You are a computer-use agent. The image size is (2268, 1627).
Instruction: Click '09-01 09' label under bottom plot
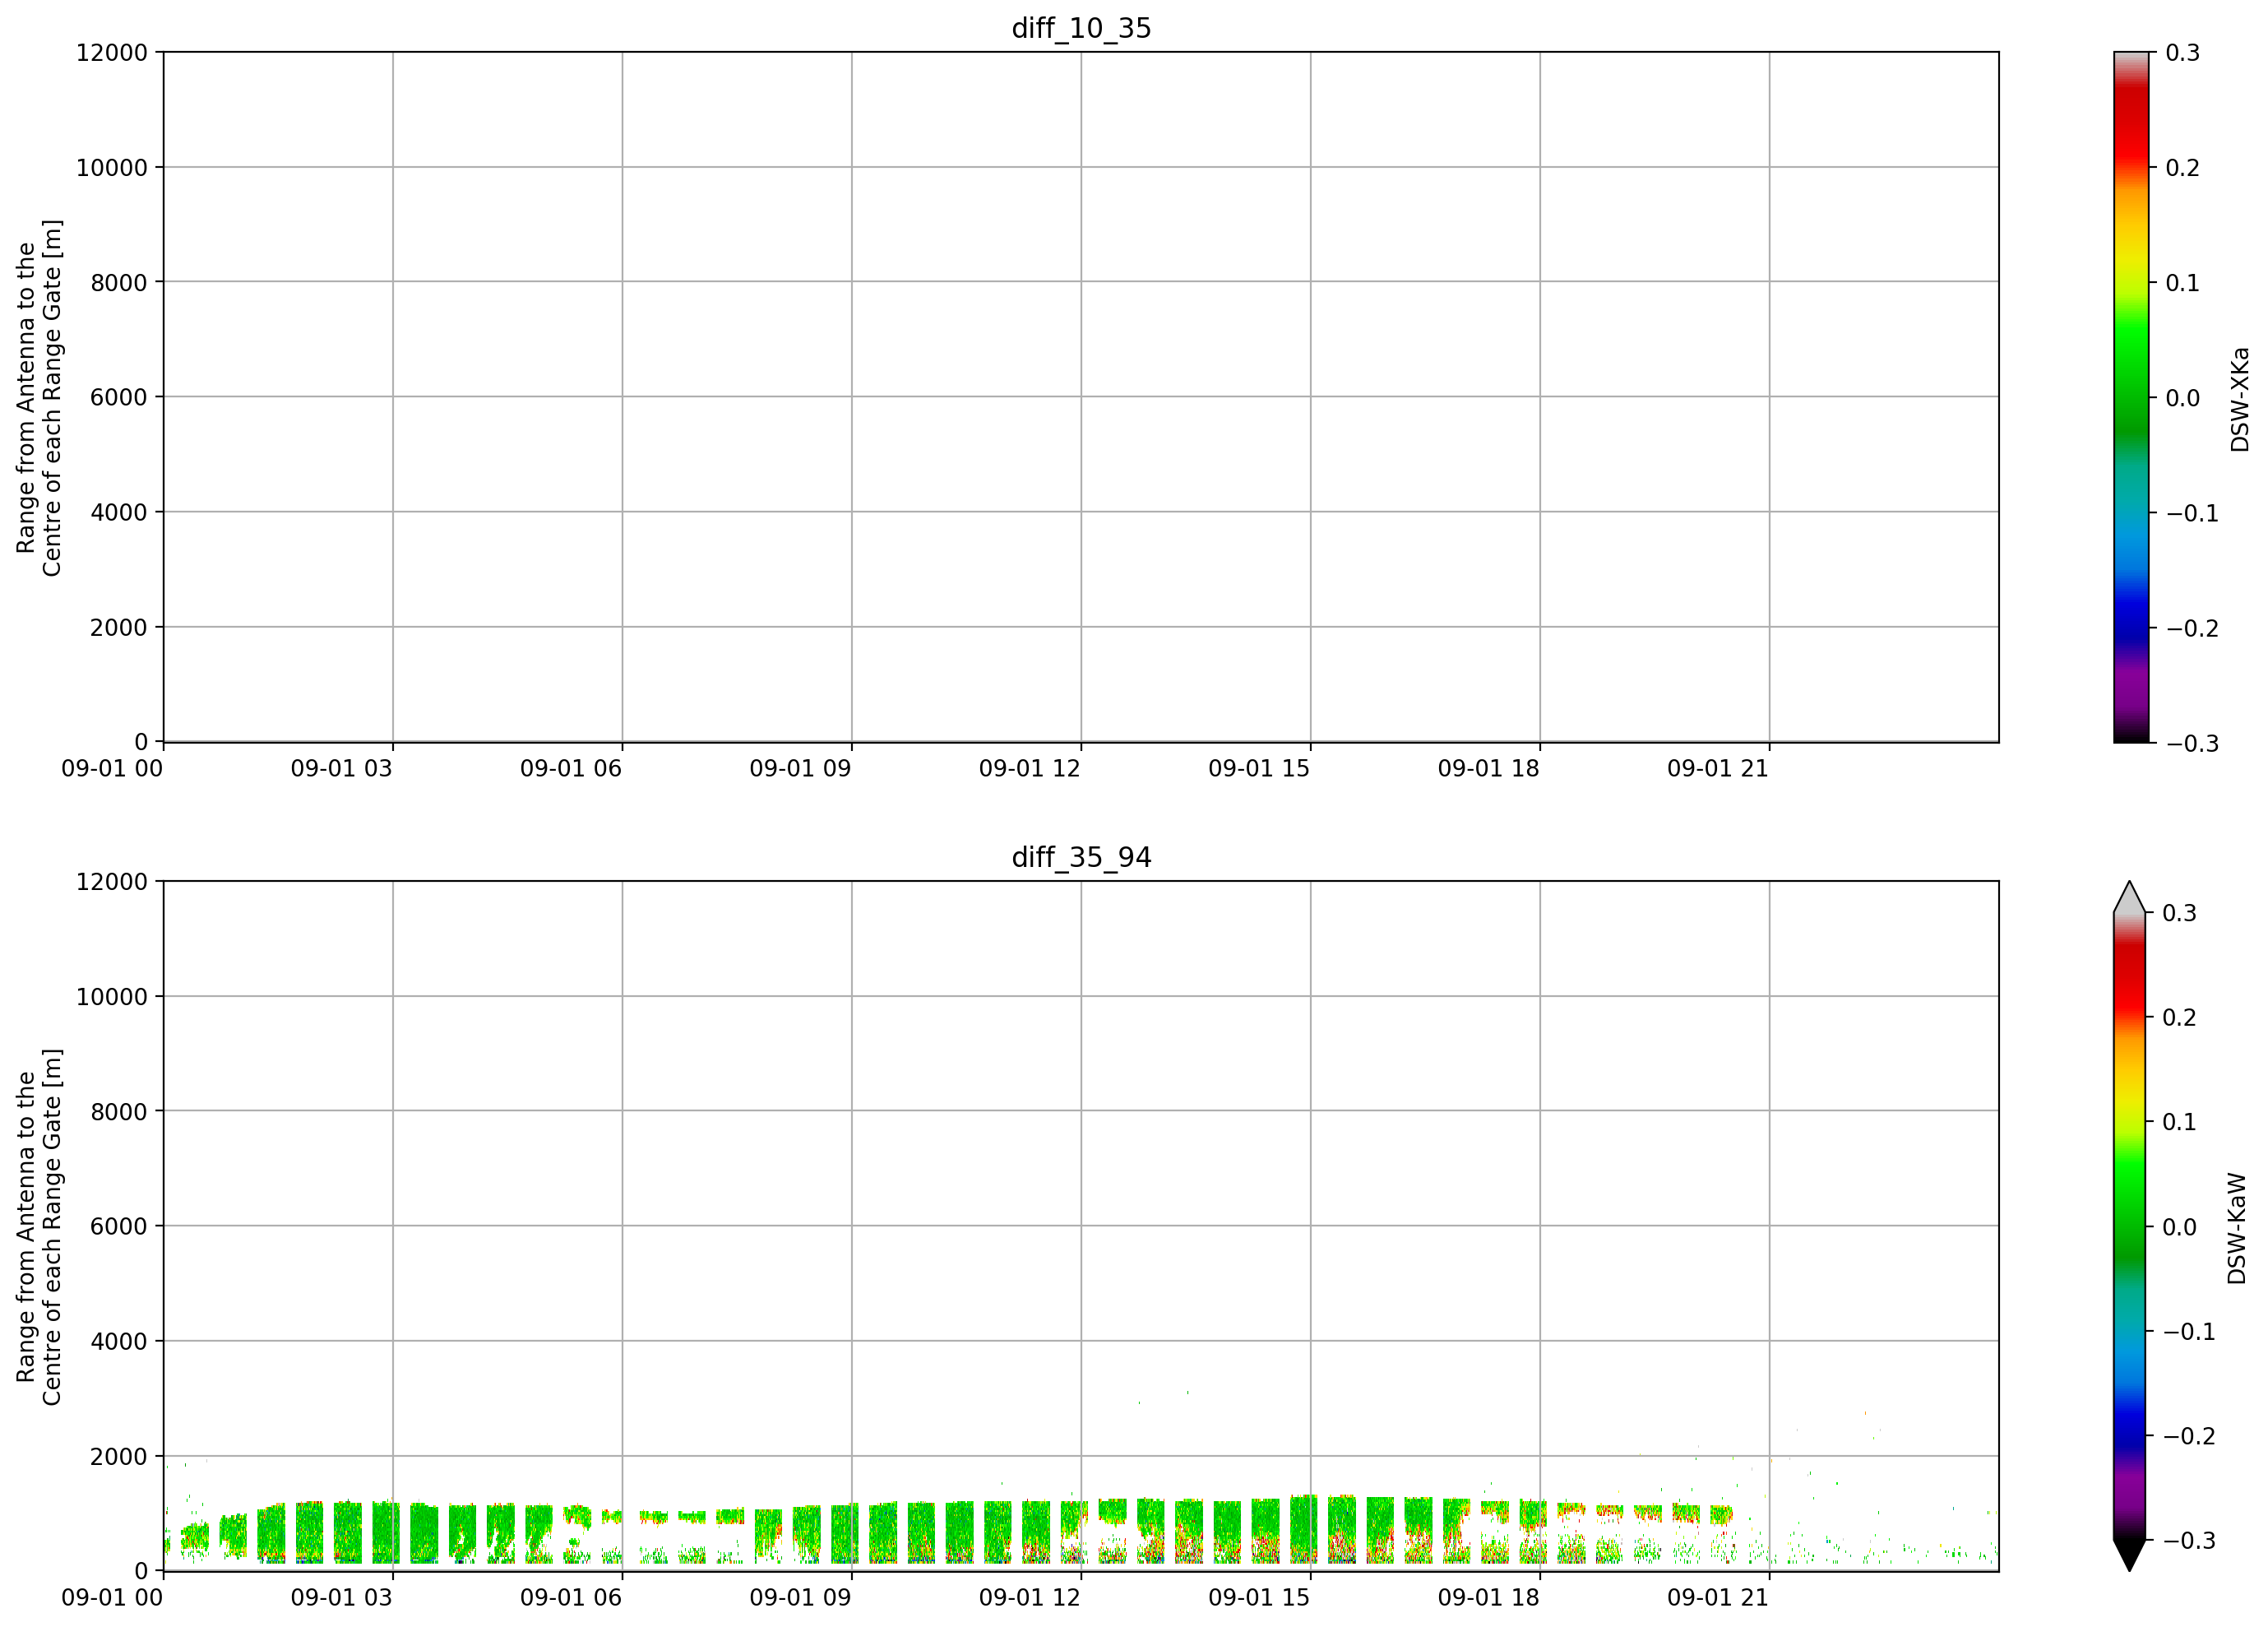800,1597
